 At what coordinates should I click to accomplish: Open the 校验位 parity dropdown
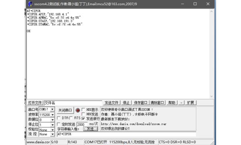[52, 130]
